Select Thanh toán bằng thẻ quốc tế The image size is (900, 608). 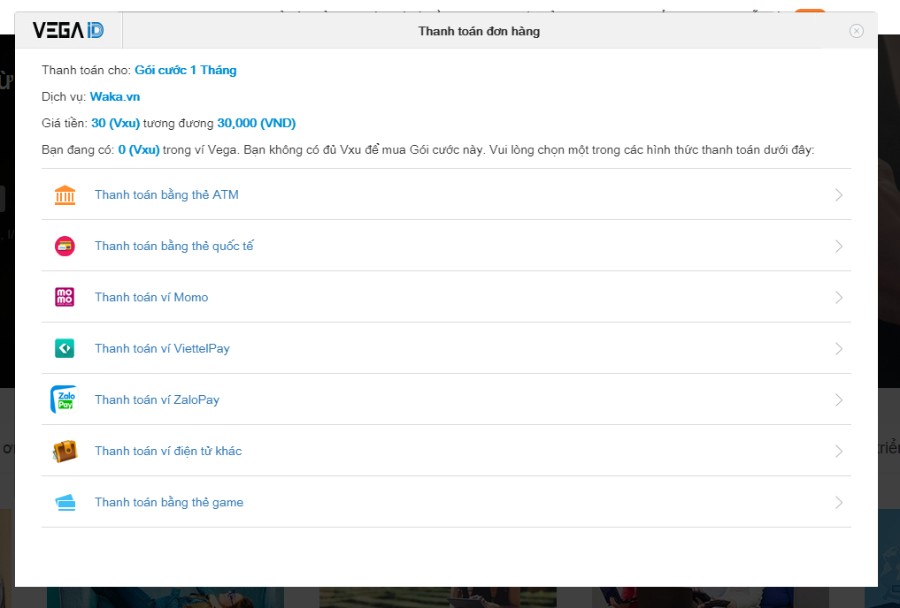point(173,247)
